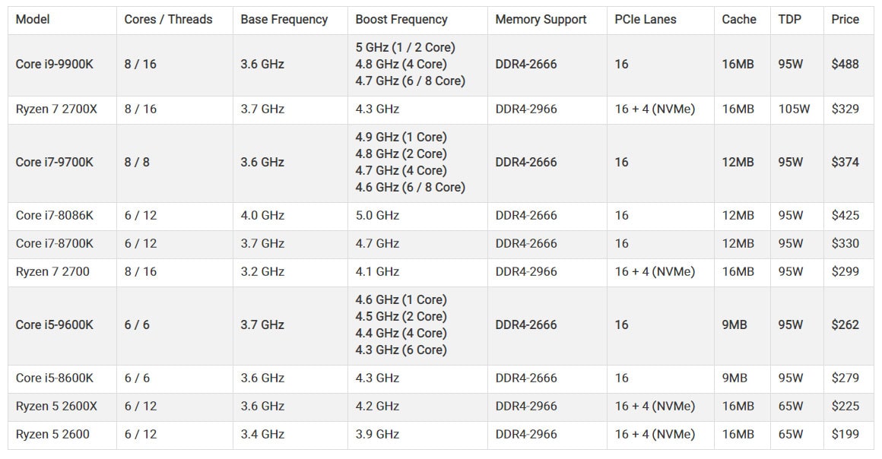
Task: Select the Base Frequency header cell
Action: 284,20
